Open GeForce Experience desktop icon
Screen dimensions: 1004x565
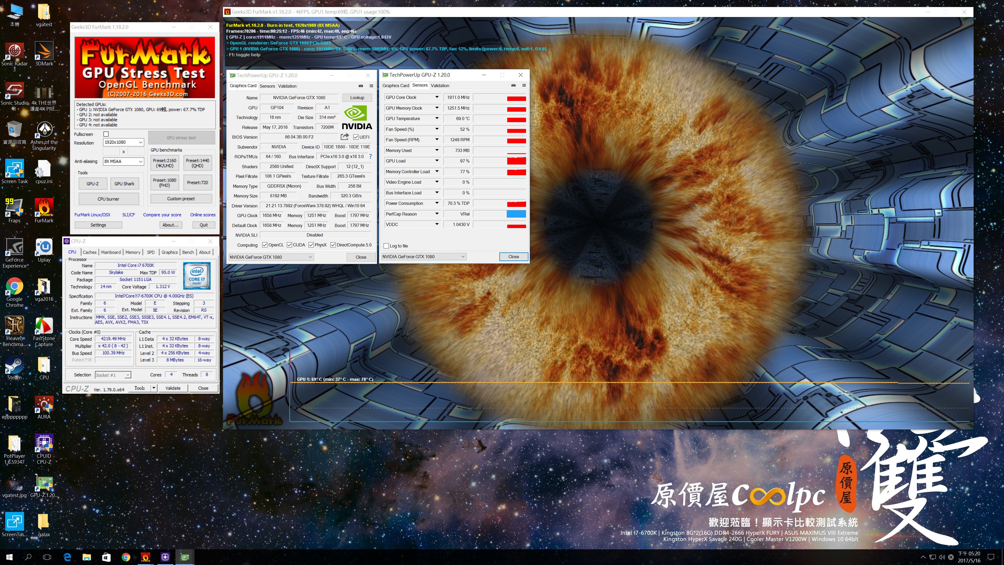click(x=14, y=253)
